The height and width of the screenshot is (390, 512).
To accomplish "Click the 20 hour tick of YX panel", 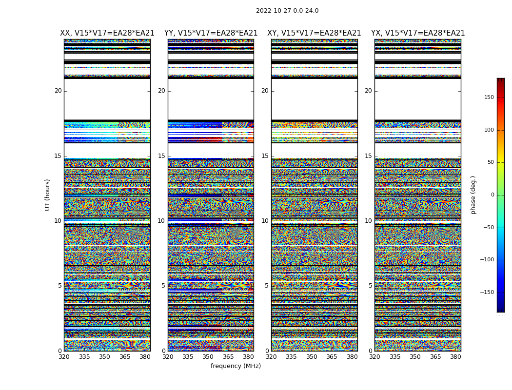I will pos(368,91).
